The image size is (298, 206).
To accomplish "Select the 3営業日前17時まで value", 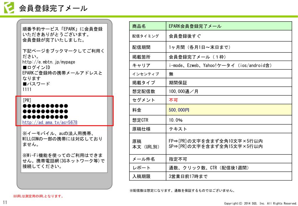I will (188, 176).
